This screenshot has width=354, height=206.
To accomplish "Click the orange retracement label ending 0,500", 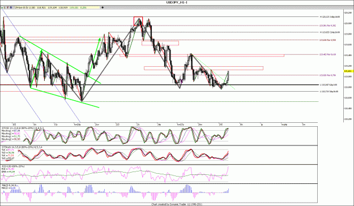I will 328,40.
